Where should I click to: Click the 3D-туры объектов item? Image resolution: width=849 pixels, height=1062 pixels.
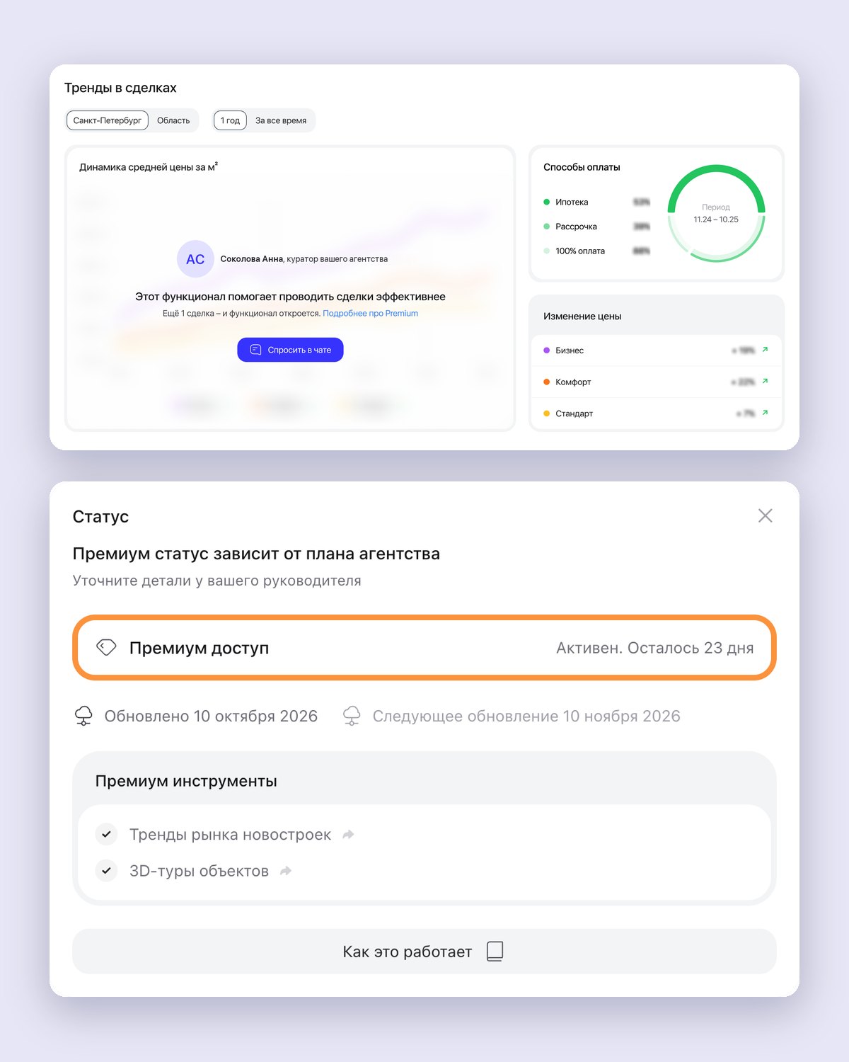click(199, 871)
